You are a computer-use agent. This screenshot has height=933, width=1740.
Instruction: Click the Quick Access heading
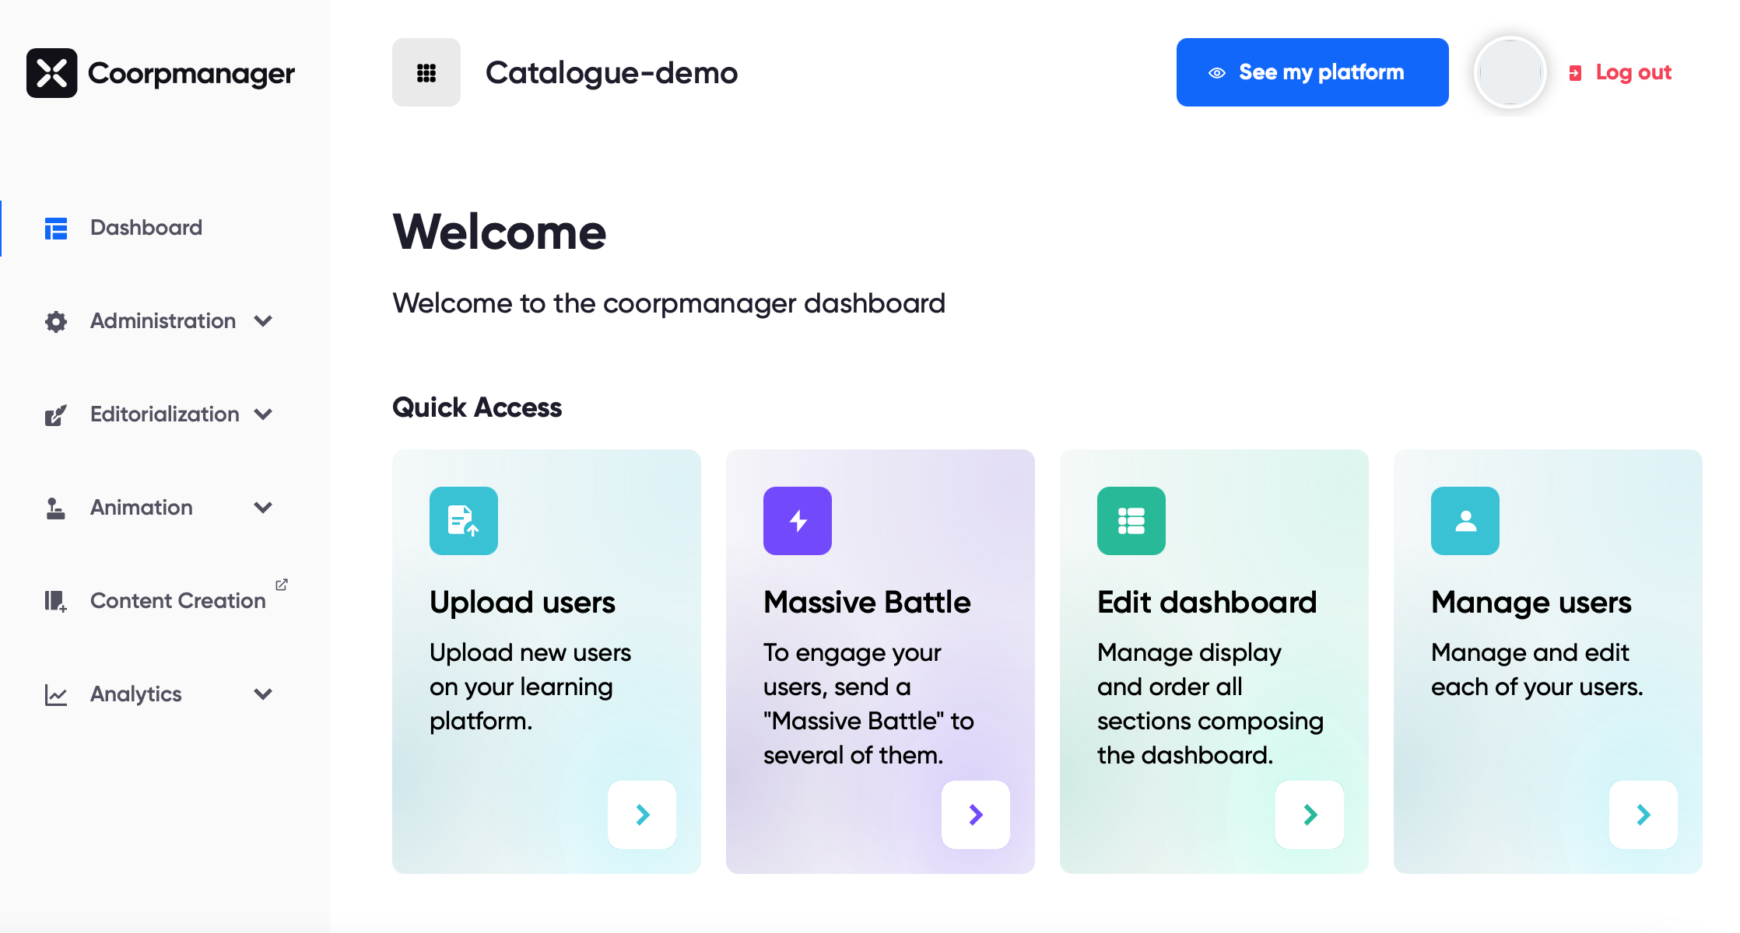tap(477, 407)
